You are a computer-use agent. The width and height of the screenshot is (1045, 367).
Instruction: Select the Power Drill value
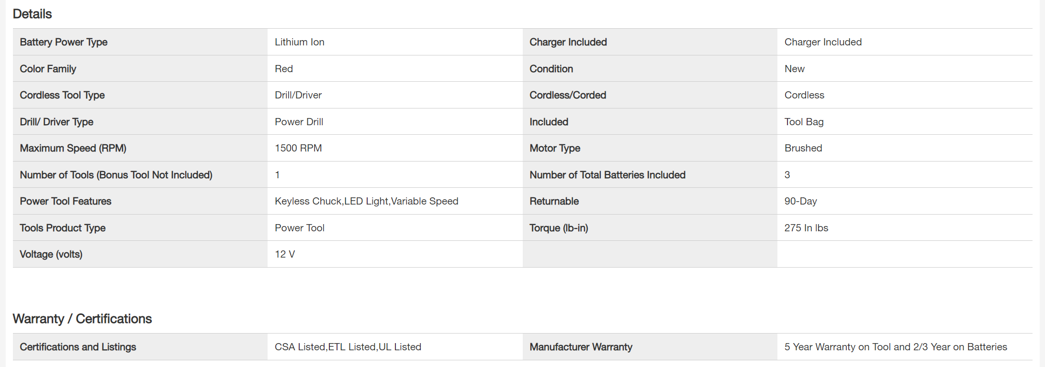299,122
